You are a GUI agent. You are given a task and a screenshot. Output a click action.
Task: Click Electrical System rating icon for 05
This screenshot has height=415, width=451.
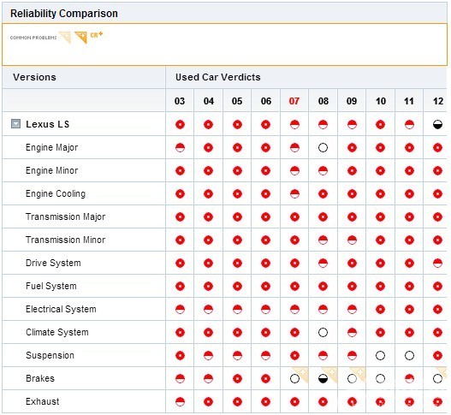[237, 310]
